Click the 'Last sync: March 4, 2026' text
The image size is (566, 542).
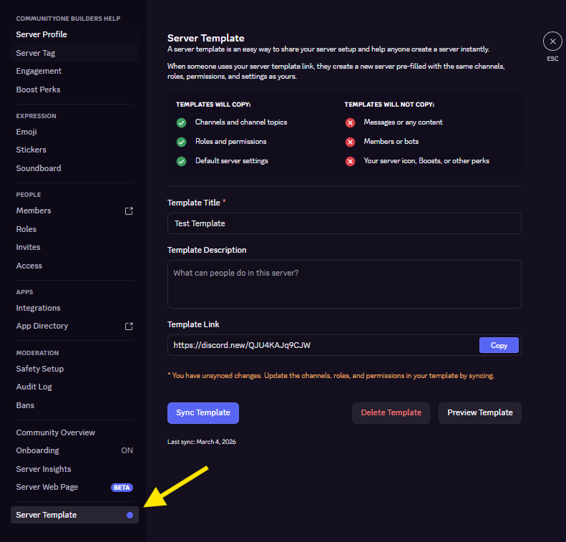(x=201, y=442)
